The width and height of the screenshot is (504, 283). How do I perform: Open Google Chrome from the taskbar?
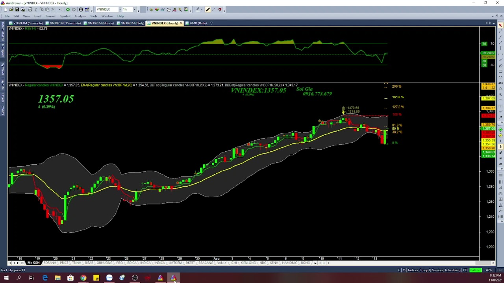(83, 278)
